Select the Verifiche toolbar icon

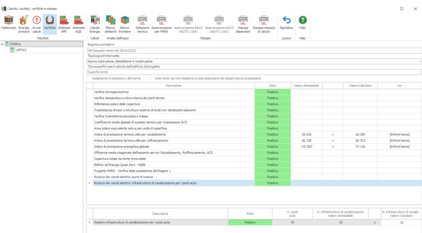click(50, 21)
